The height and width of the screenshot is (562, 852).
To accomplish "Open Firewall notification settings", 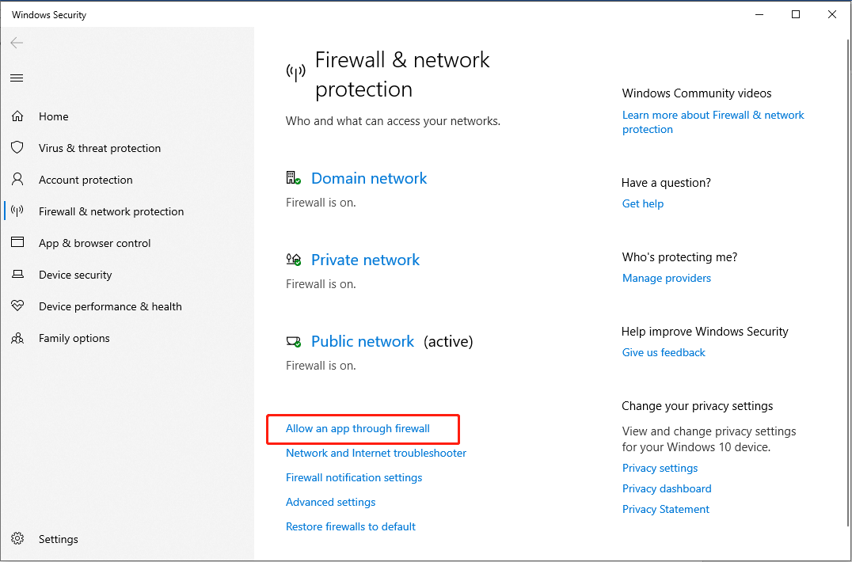I will coord(353,477).
